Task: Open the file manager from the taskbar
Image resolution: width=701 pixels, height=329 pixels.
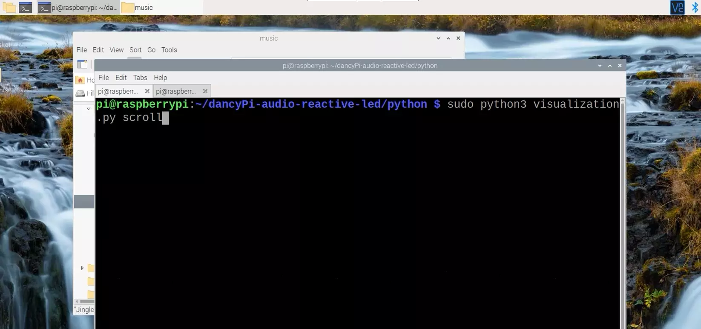Action: coord(9,7)
